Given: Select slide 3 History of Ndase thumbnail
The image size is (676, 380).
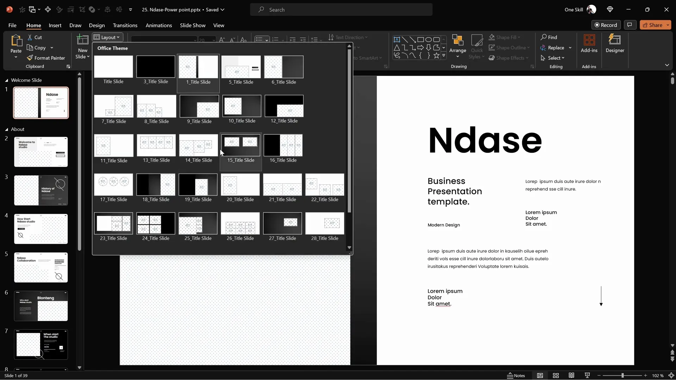Looking at the screenshot, I should click(x=41, y=190).
